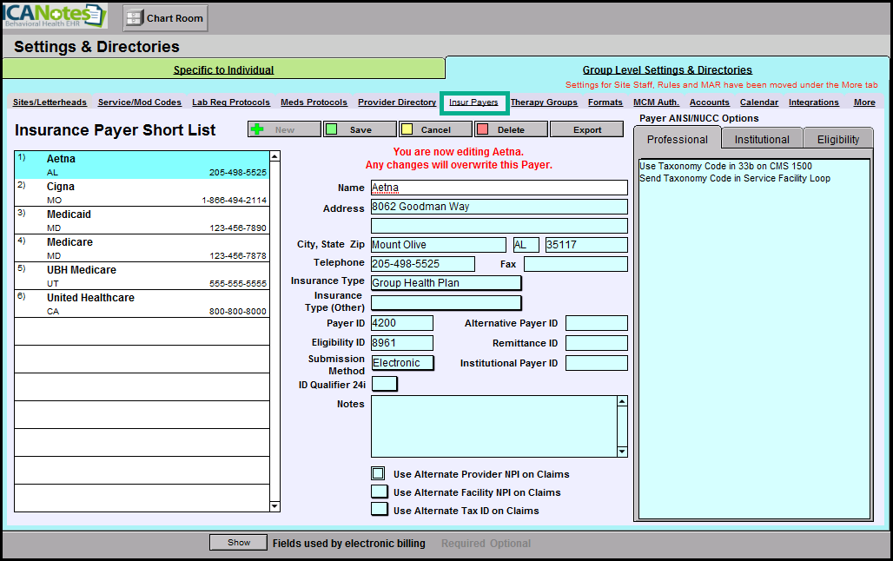Check Use Alternate Facility NPI on Claims
The height and width of the screenshot is (561, 893).
pyautogui.click(x=378, y=492)
